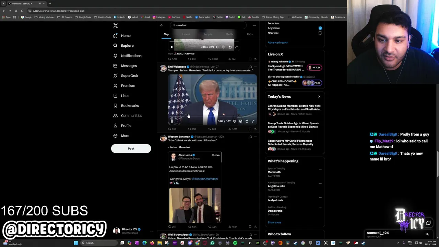Like End Wokeness post with 81K
Image resolution: width=439 pixels, height=247 pixels.
pos(212,129)
